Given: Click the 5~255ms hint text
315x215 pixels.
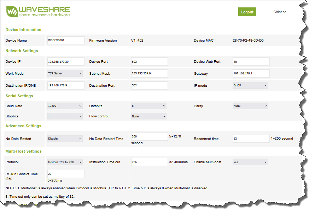Looking at the screenshot, I should [55, 180].
